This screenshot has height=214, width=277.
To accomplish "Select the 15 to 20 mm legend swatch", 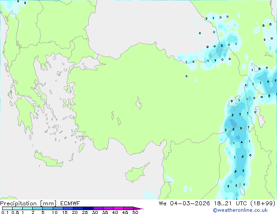I will click(68, 208).
